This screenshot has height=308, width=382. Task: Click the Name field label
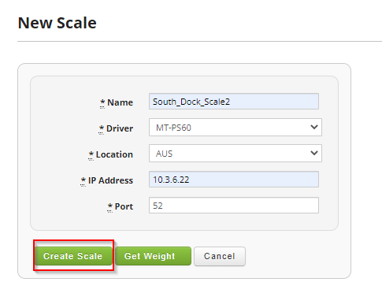click(120, 102)
